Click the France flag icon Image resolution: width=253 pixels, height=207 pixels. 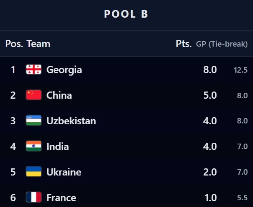[34, 197]
